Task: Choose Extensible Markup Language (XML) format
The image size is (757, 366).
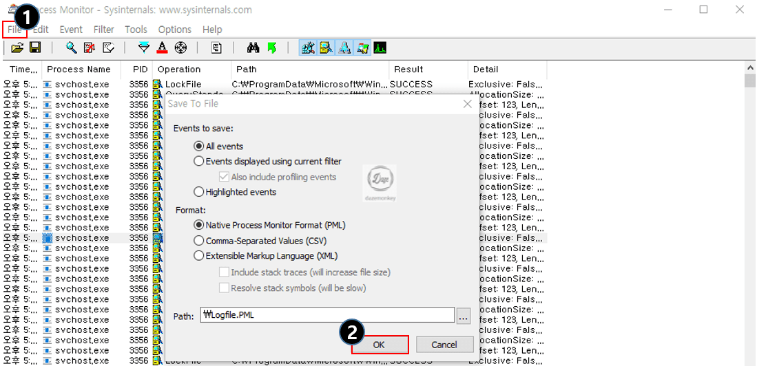Action: (x=198, y=256)
